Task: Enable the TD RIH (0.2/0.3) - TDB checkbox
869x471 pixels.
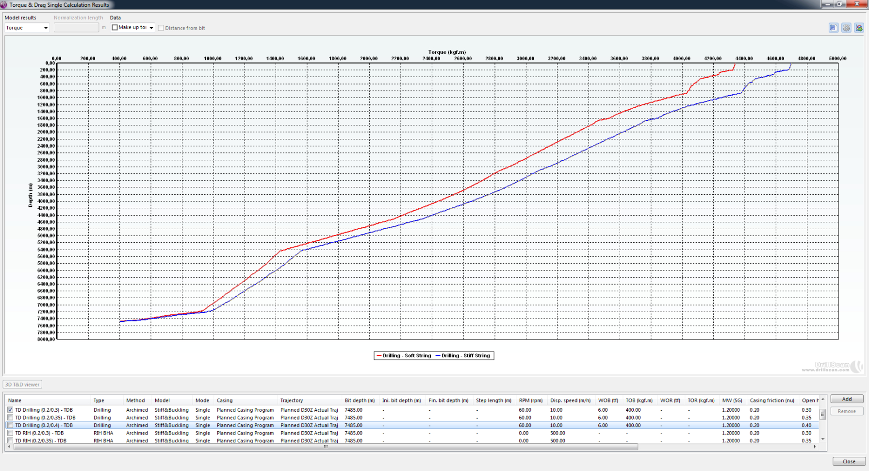Action: (x=10, y=433)
